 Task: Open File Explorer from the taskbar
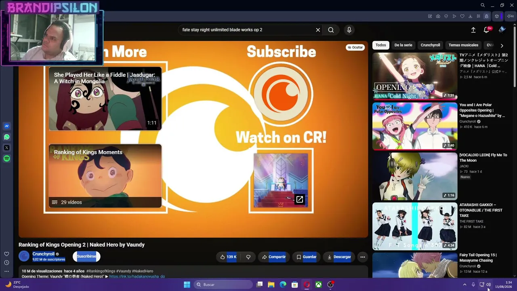pyautogui.click(x=271, y=285)
